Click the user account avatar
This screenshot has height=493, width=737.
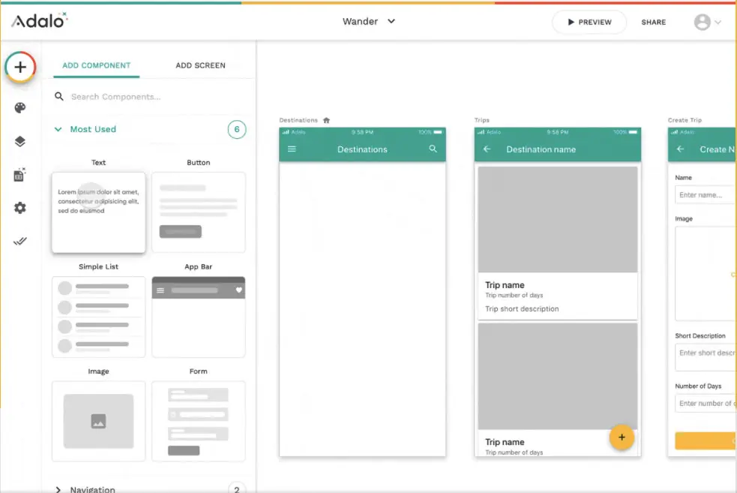pyautogui.click(x=702, y=22)
